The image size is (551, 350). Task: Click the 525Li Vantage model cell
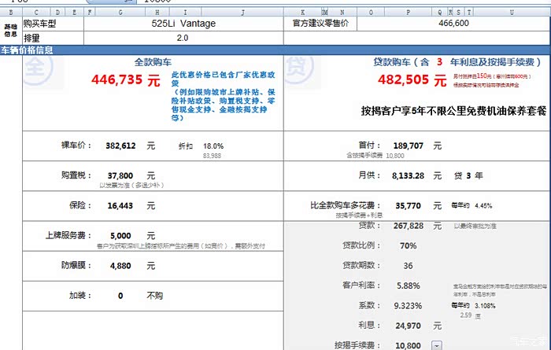tap(183, 24)
